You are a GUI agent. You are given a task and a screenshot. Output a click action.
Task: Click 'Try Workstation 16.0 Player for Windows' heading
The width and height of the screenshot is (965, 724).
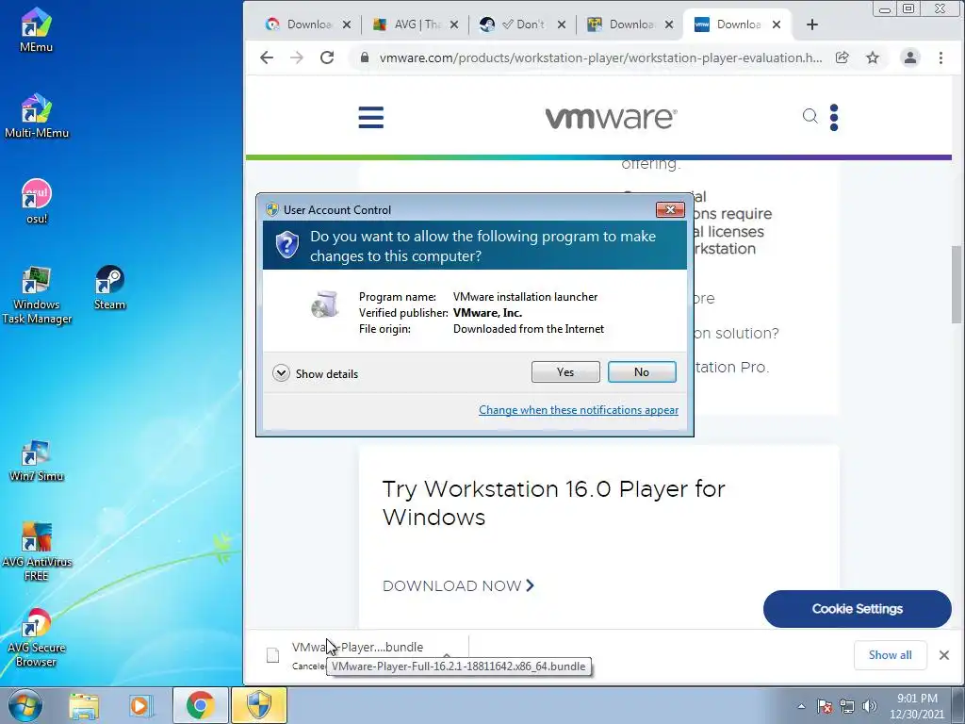click(x=554, y=503)
